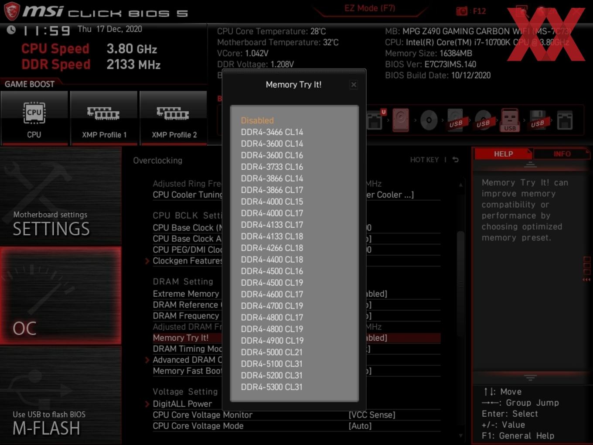593x445 pixels.
Task: Switch to the INFO tab
Action: (x=562, y=154)
